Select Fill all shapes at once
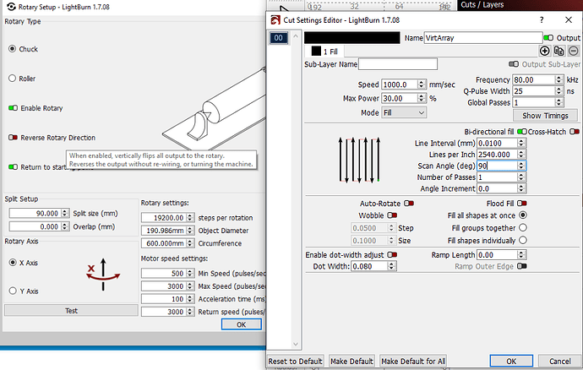The height and width of the screenshot is (370, 583). click(523, 215)
